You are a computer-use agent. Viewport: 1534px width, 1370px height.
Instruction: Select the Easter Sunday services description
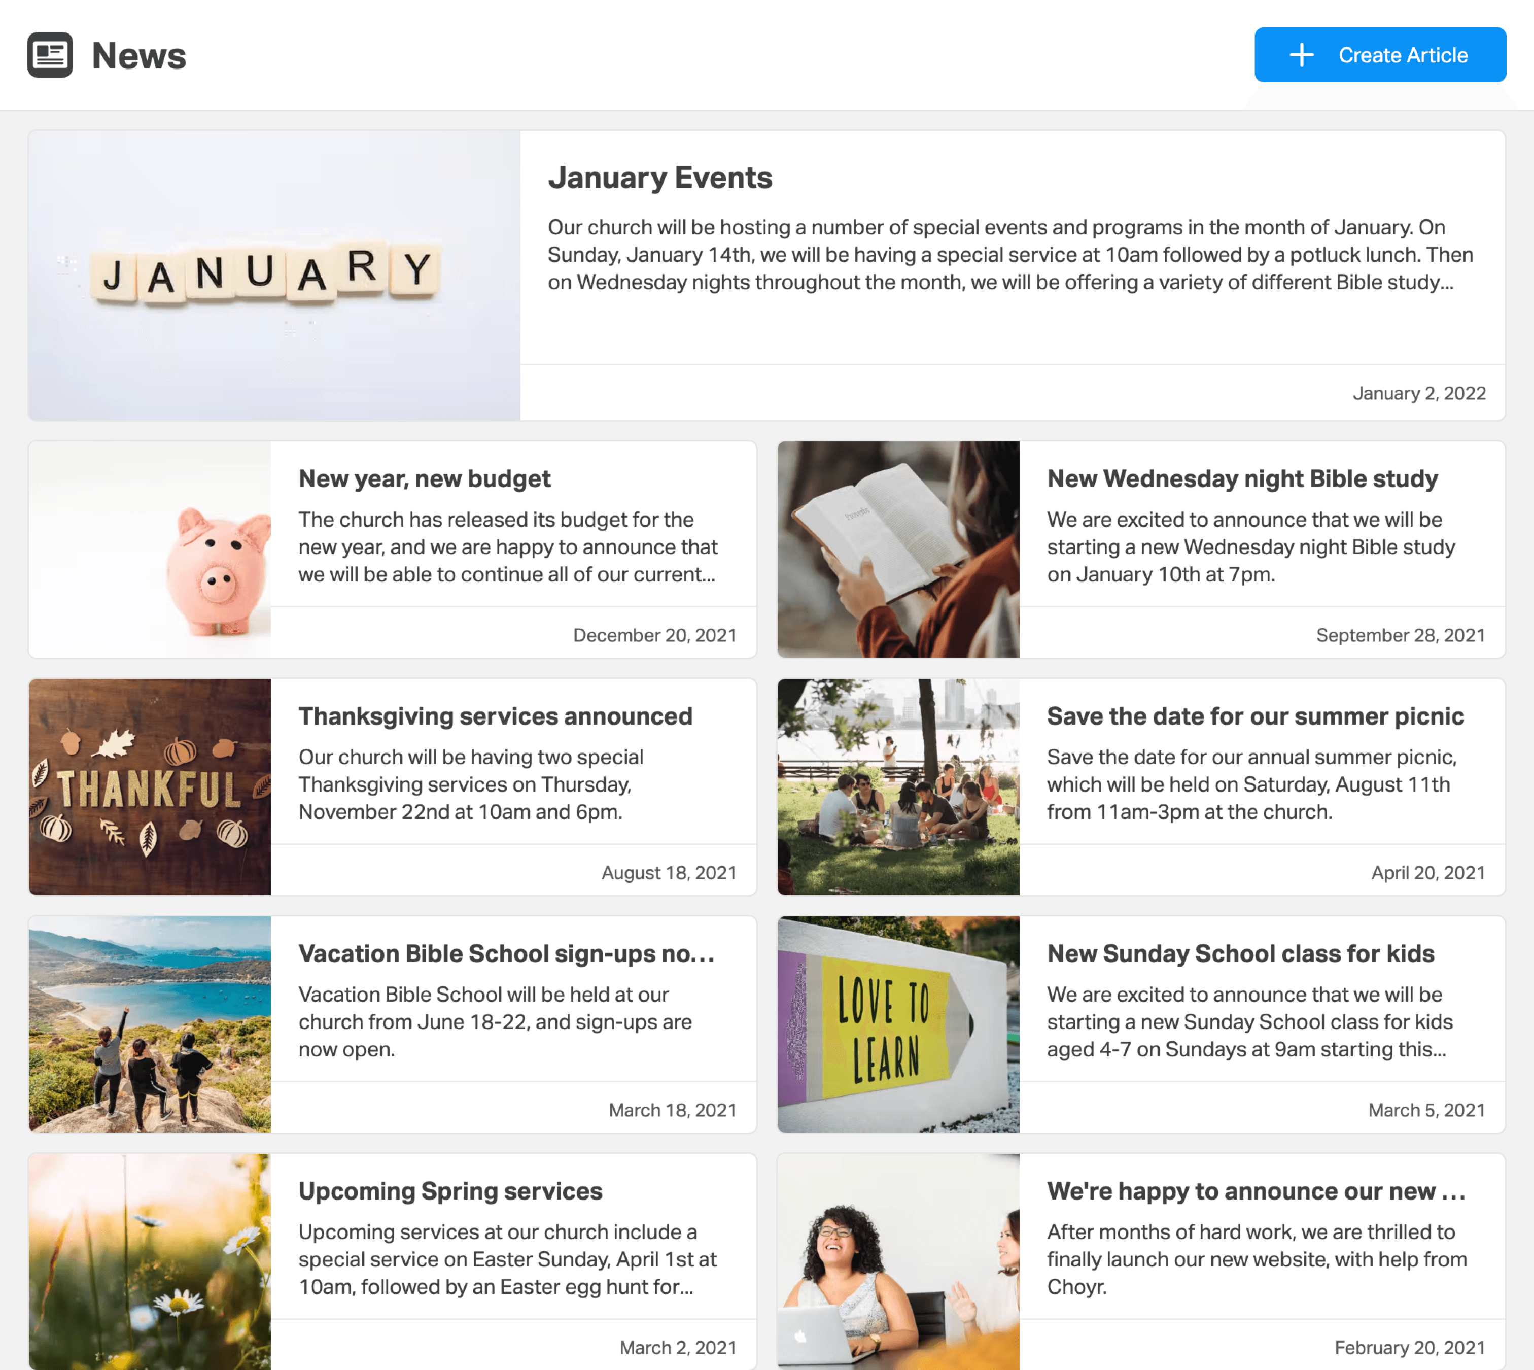(x=508, y=1259)
